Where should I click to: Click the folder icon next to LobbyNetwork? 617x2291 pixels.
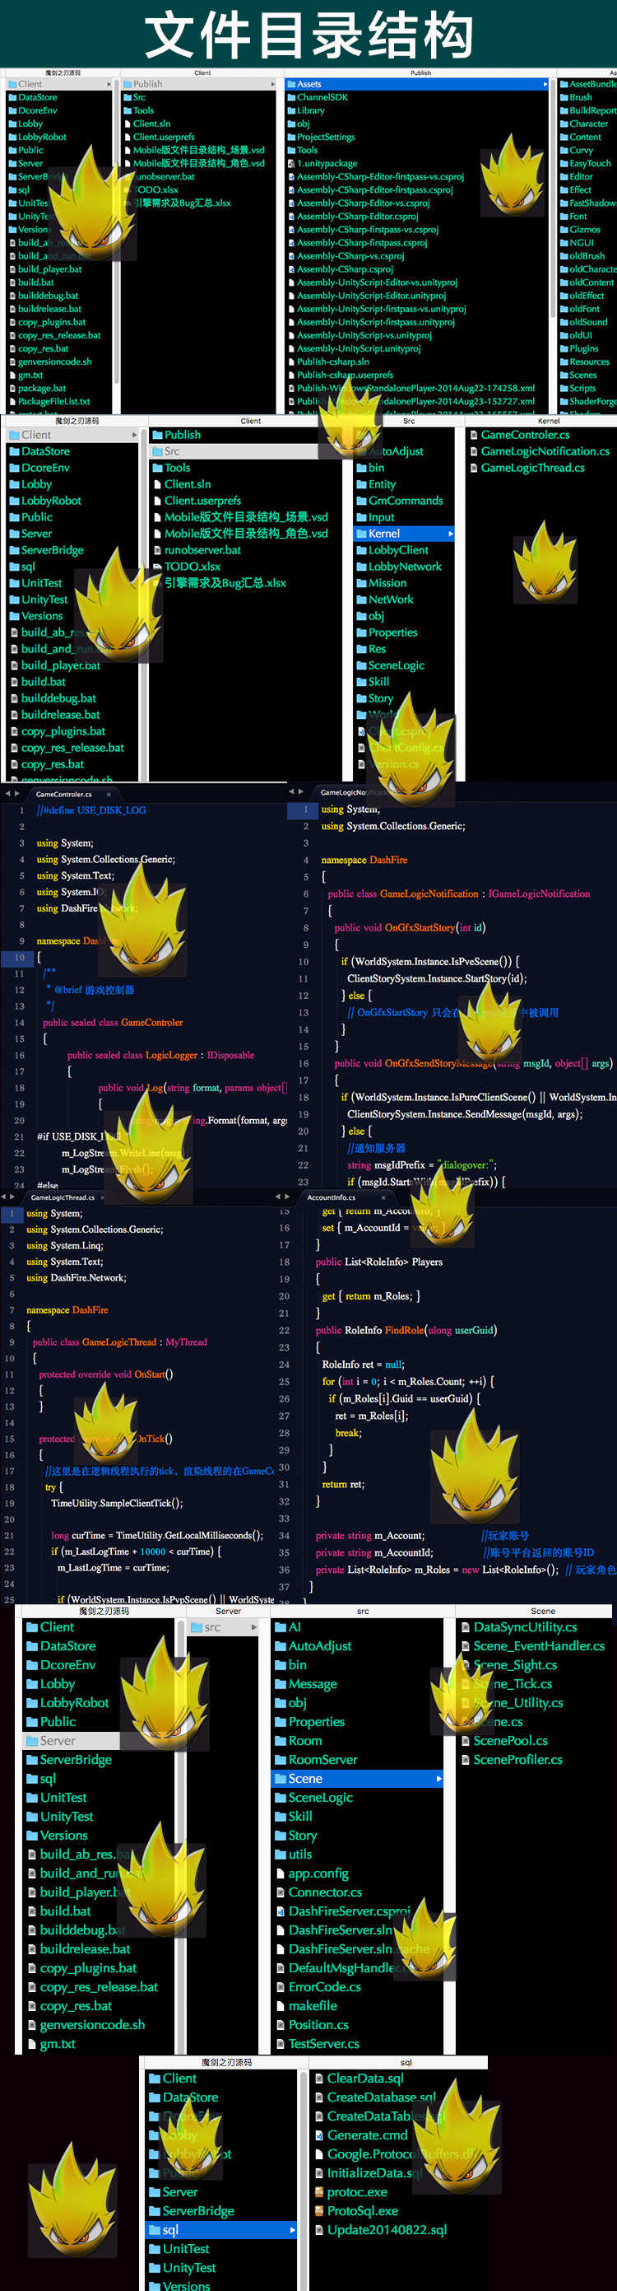[x=362, y=567]
